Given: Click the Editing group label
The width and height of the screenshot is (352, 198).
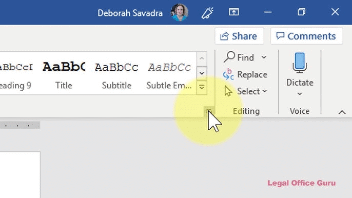Looking at the screenshot, I should pos(246,111).
